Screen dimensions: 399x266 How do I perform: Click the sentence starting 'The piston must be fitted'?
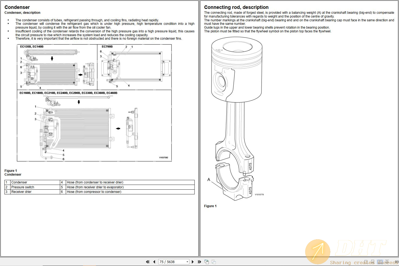pyautogui.click(x=267, y=31)
